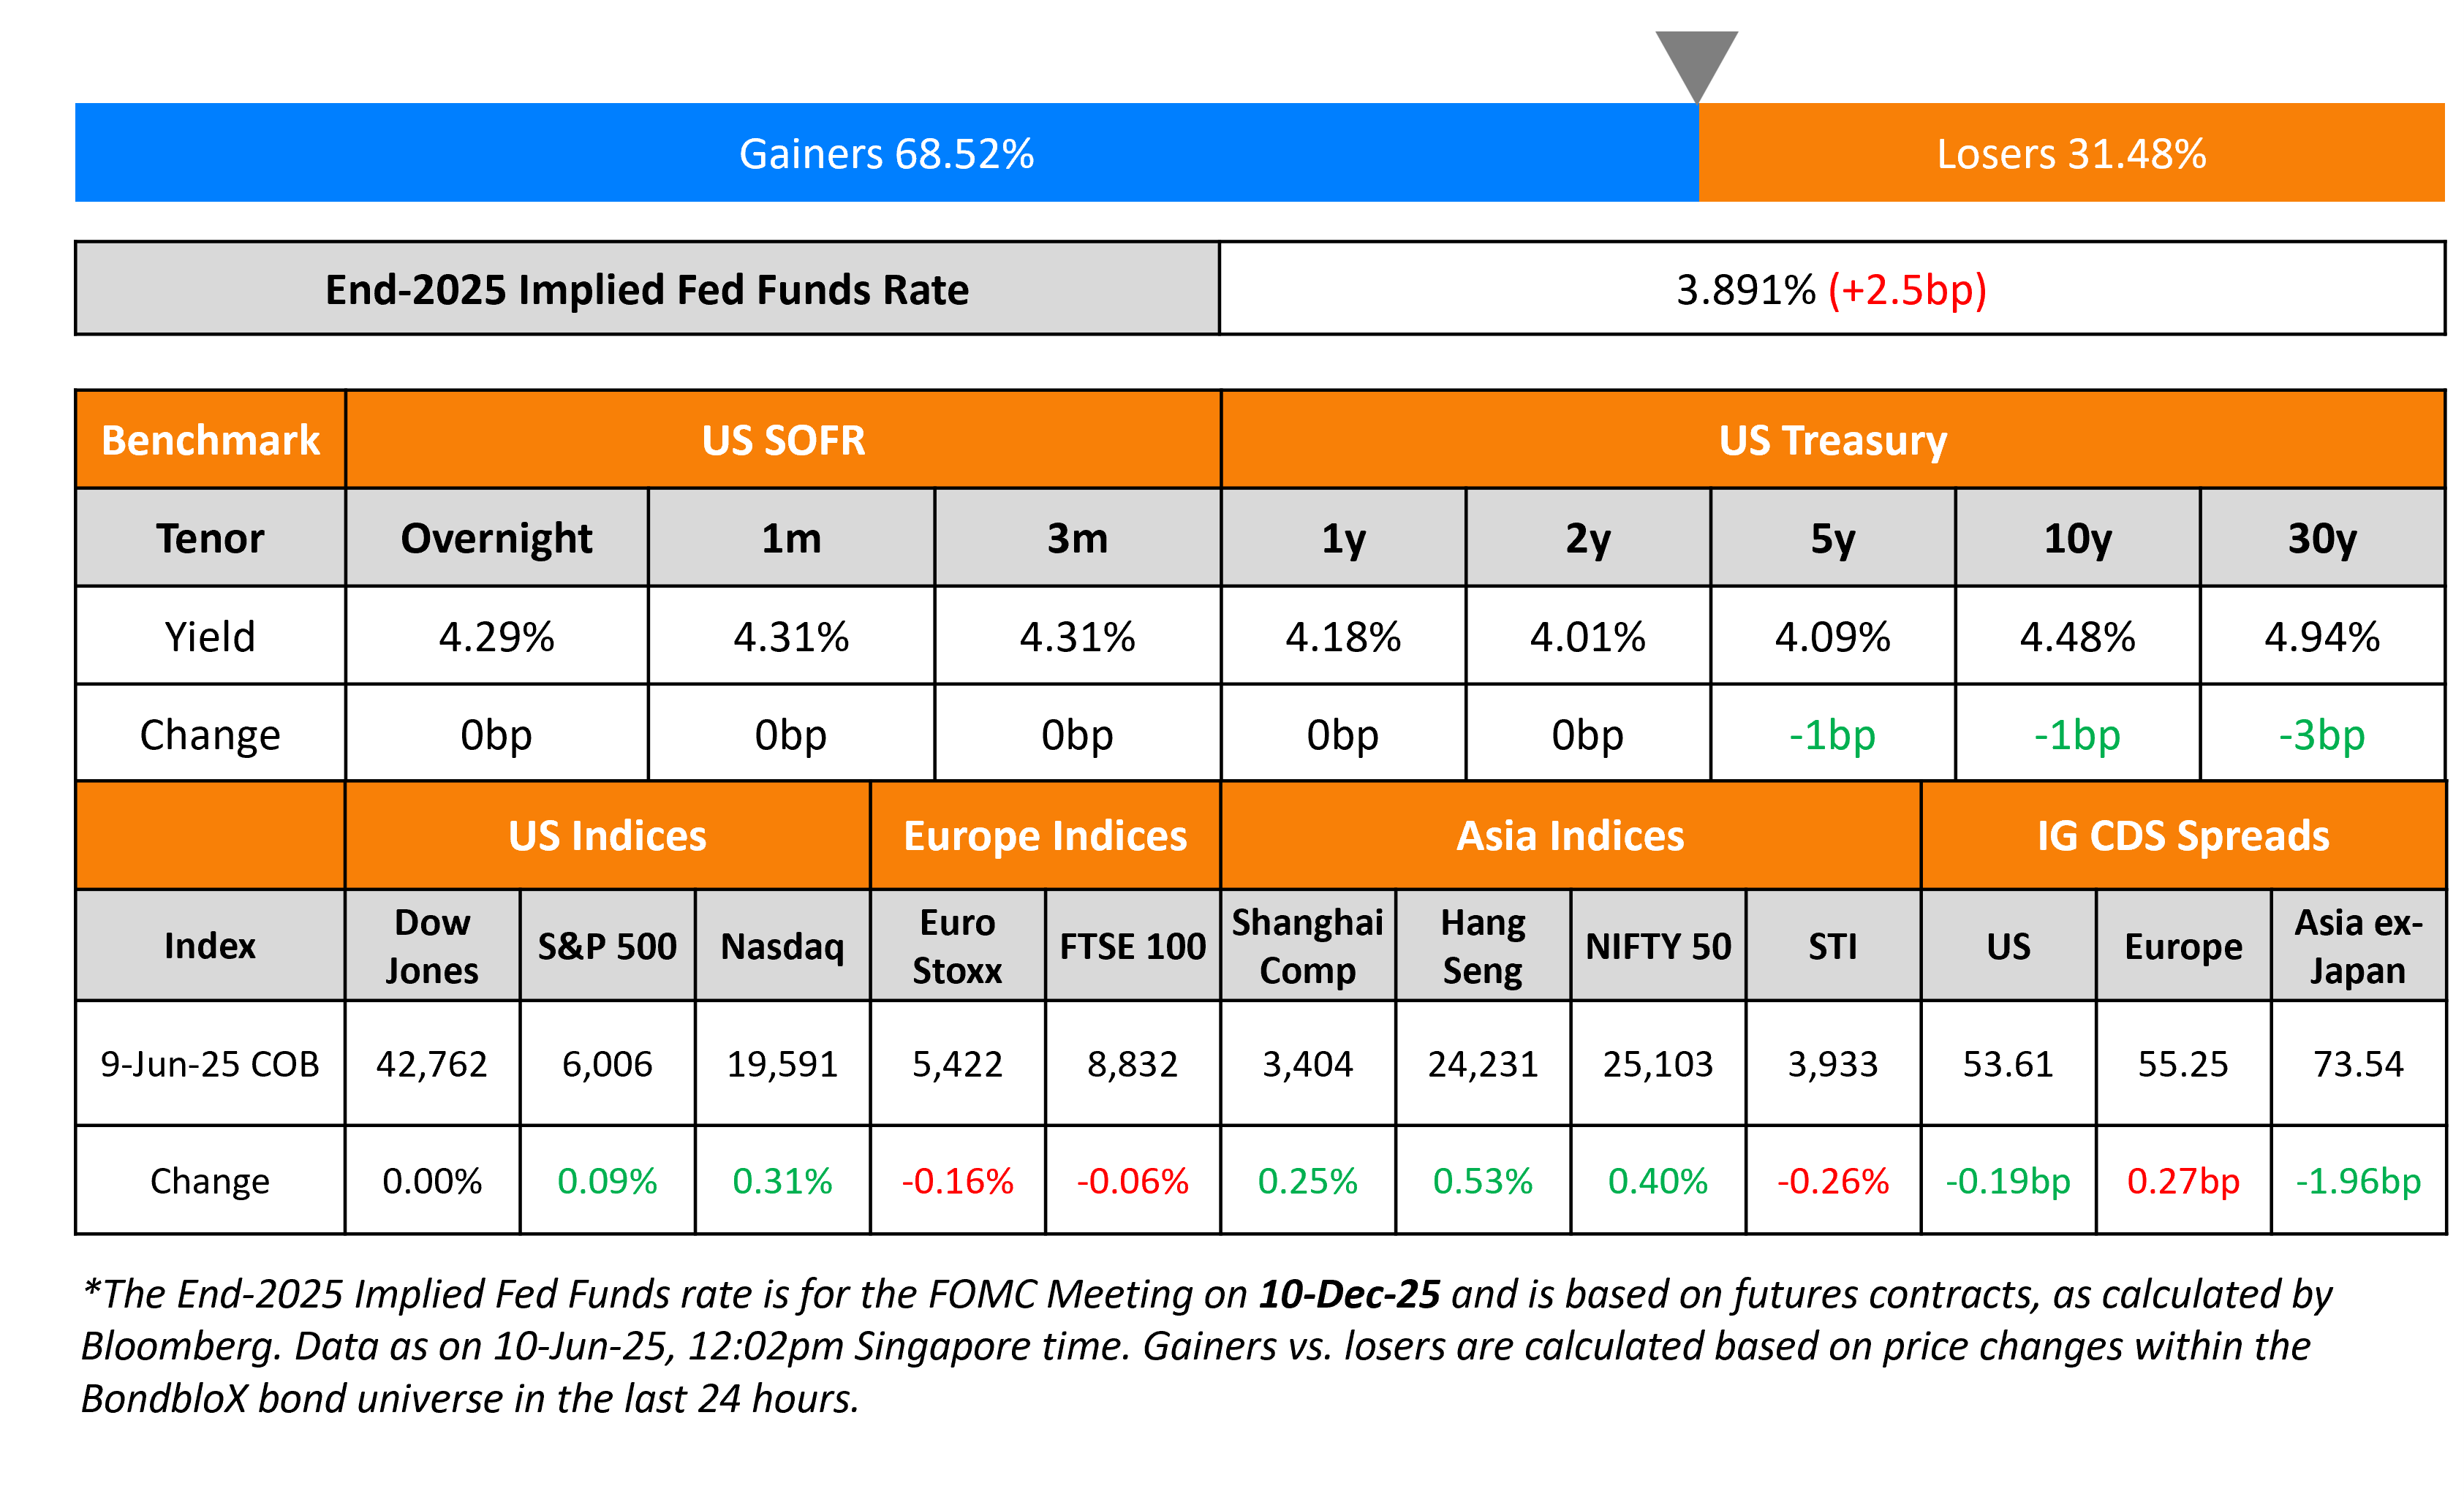Click the Euro Stoxx change -0.16%
The image size is (2464, 1502).
(x=957, y=1181)
